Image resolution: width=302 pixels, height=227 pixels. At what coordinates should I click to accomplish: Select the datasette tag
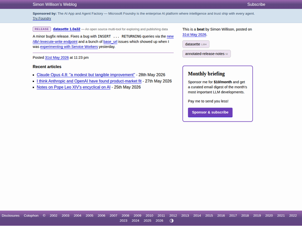(x=196, y=44)
